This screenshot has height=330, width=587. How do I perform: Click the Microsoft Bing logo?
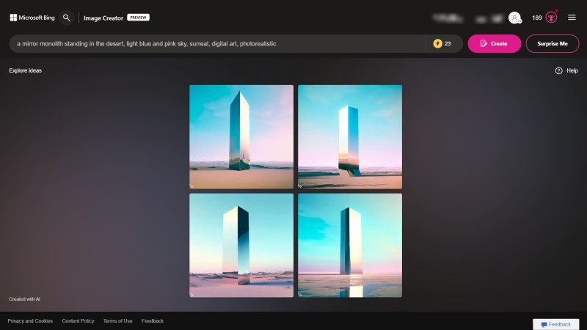click(32, 18)
